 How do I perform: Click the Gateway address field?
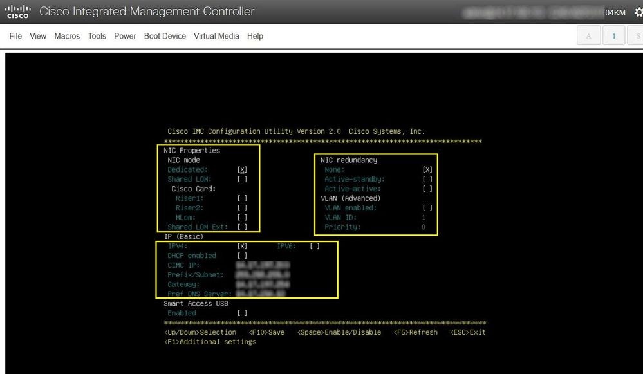(263, 284)
